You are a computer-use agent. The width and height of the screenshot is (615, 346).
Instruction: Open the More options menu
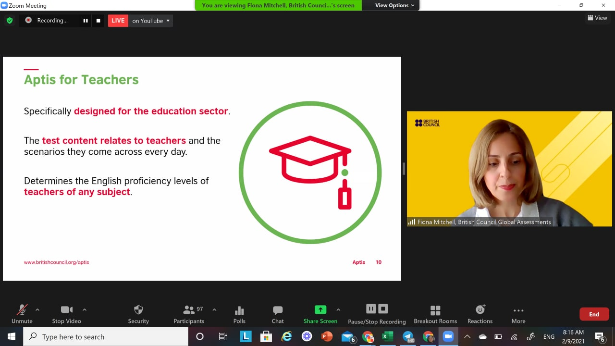pyautogui.click(x=518, y=314)
